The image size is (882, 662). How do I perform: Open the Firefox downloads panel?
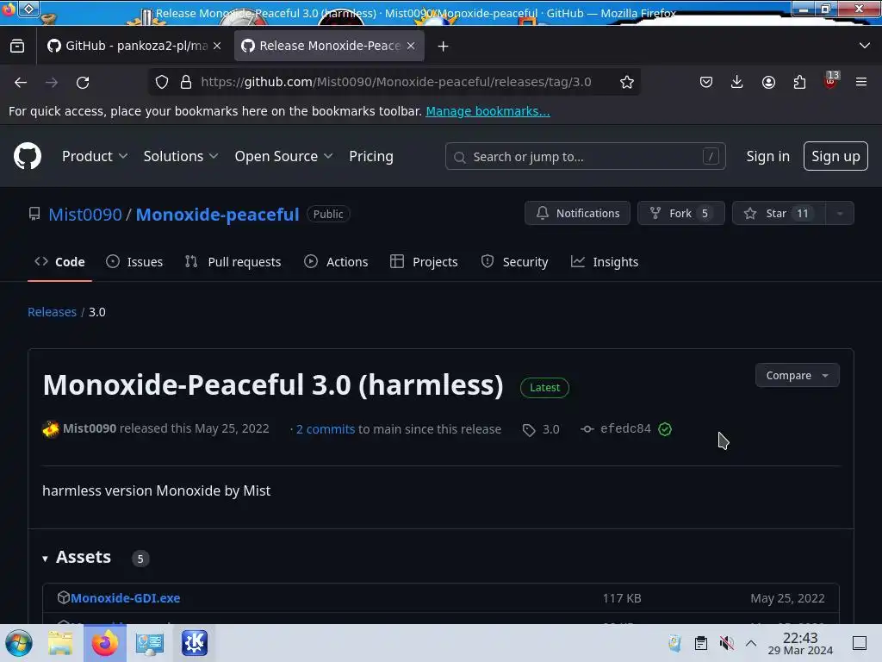[737, 82]
